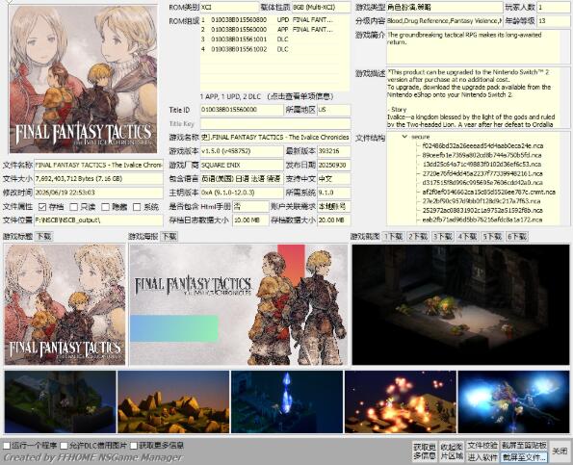Click the 文件位置 path field F:\NSCB\NSCB_output\

tap(98, 220)
